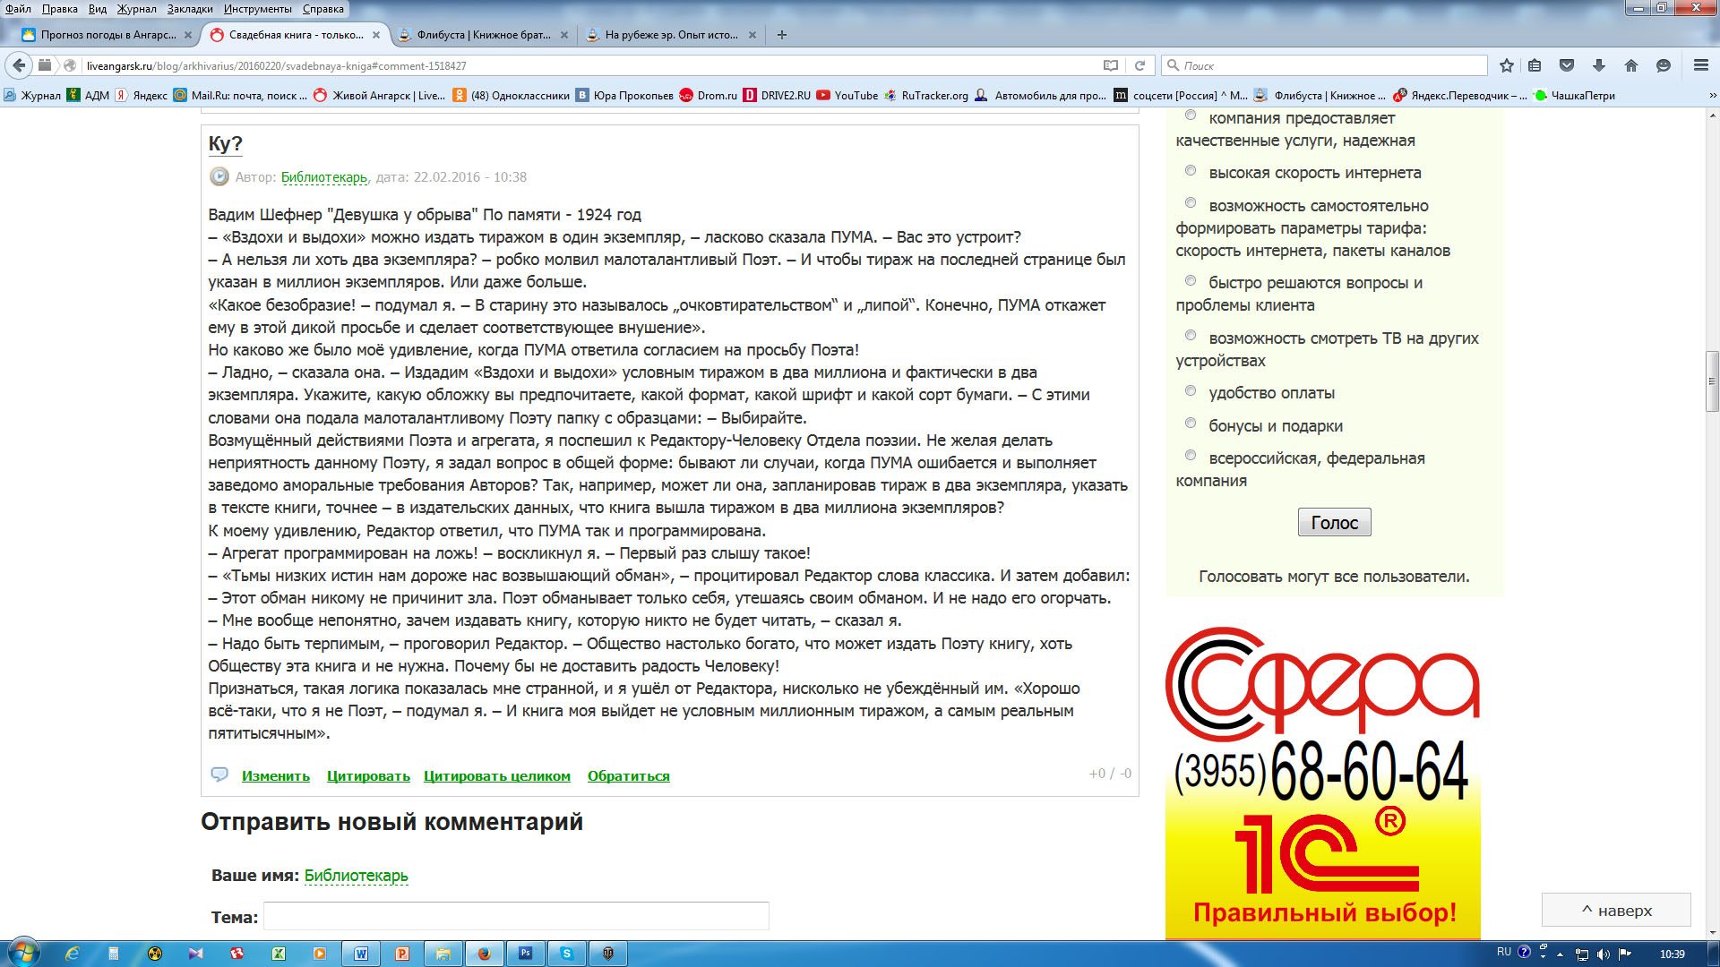This screenshot has width=1720, height=967.
Task: Click the vertical scrollbar thumb
Action: [x=1712, y=381]
